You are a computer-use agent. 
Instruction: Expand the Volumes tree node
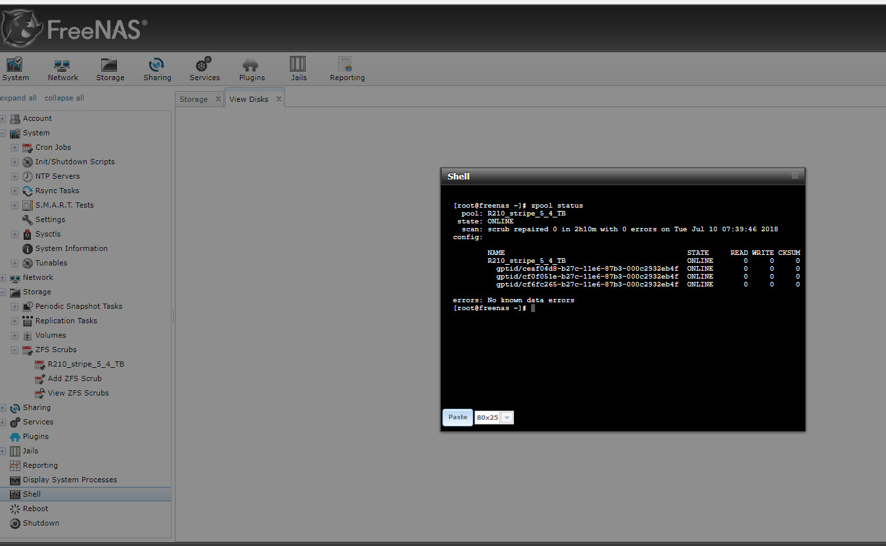point(15,336)
